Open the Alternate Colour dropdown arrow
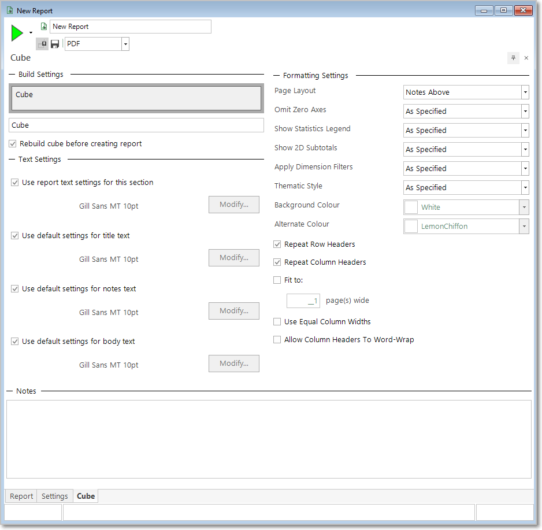Viewport: 542px width, 530px height. [x=524, y=226]
